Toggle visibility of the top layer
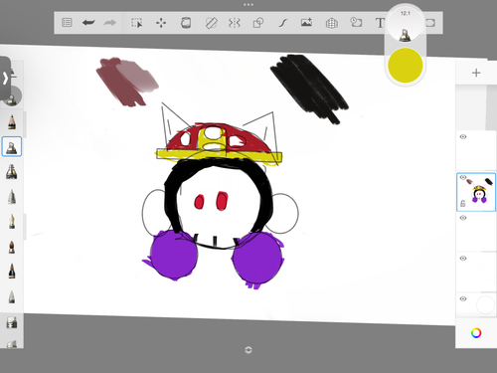The height and width of the screenshot is (373, 497). tap(463, 137)
